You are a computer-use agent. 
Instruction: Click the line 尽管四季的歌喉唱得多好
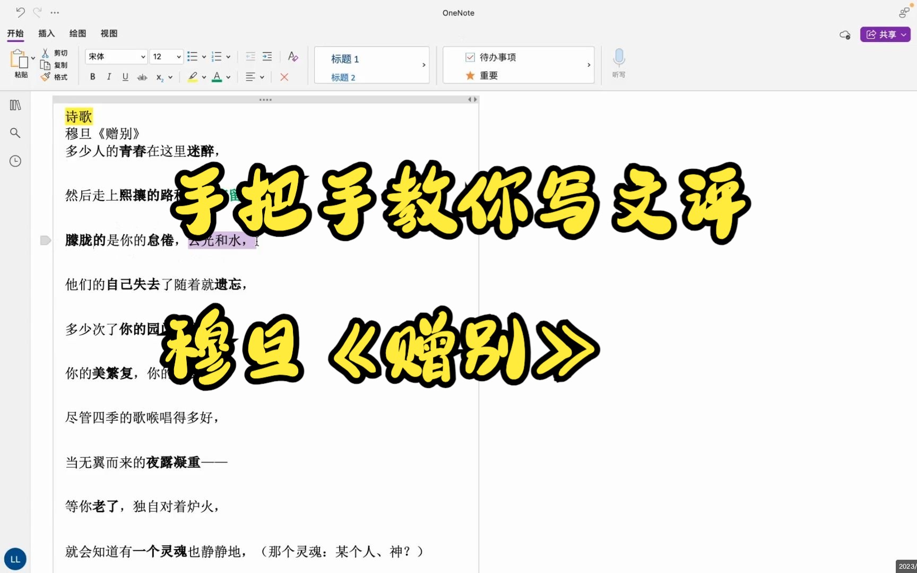tap(142, 418)
